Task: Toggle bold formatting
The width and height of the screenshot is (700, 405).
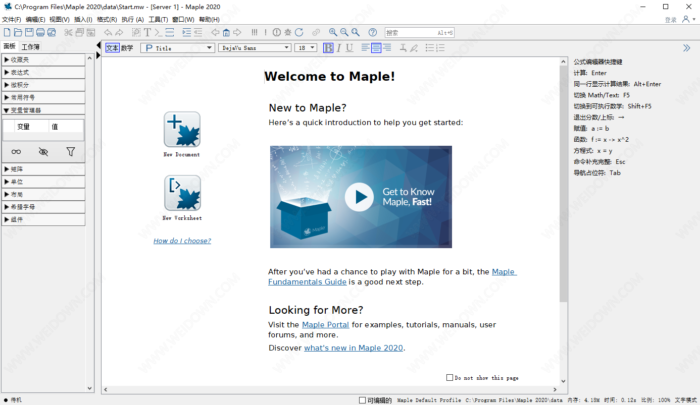Action: [x=328, y=48]
